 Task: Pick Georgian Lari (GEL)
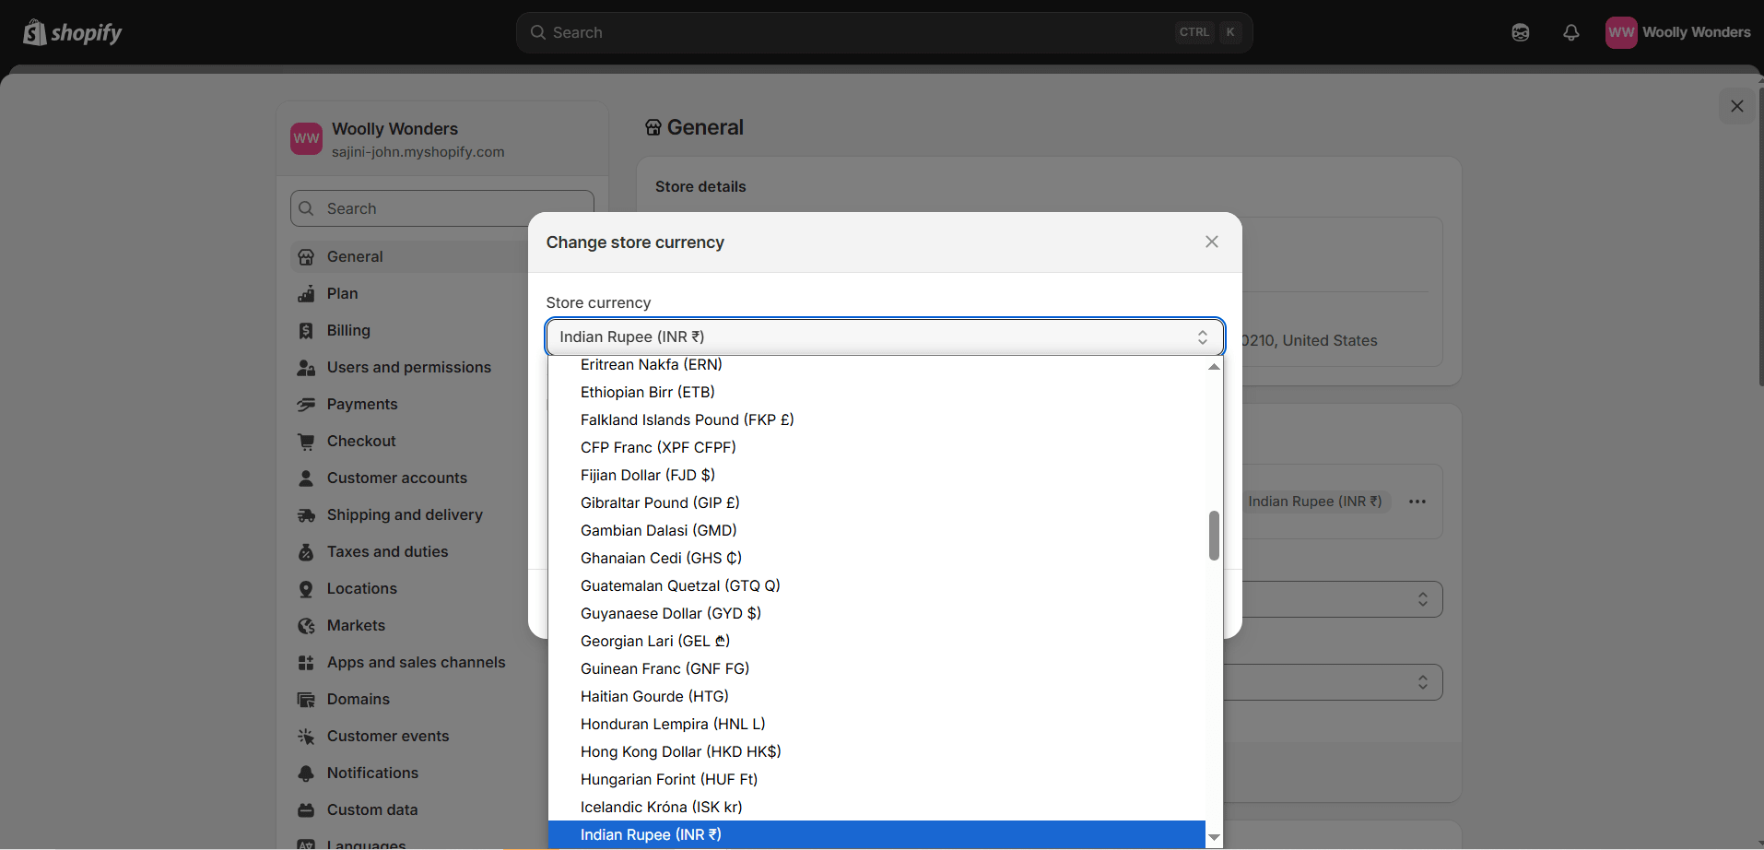[876, 642]
